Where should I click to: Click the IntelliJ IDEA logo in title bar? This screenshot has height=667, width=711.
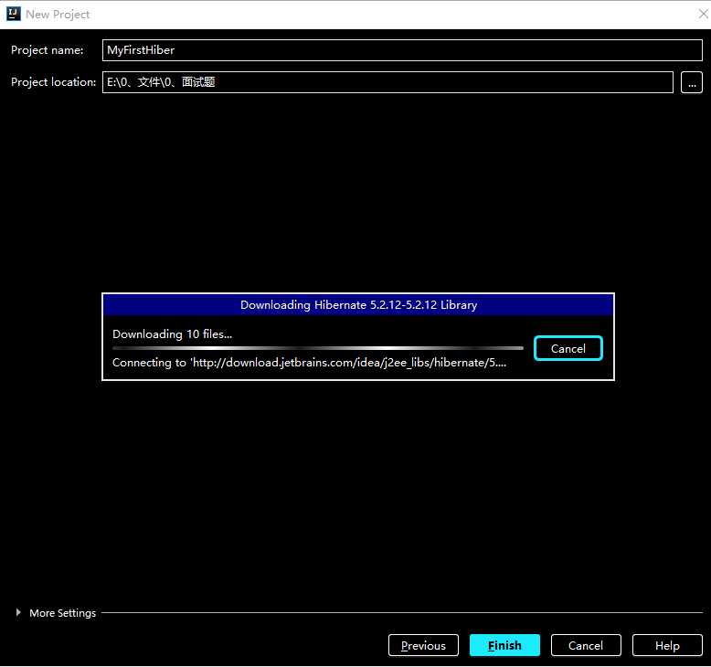[14, 14]
